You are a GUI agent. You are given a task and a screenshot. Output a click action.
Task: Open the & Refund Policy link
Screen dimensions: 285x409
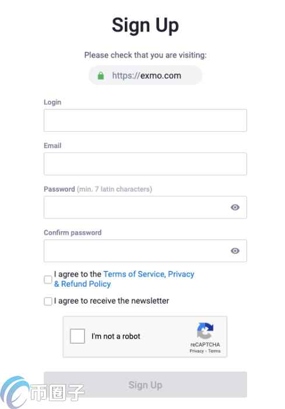(x=83, y=284)
